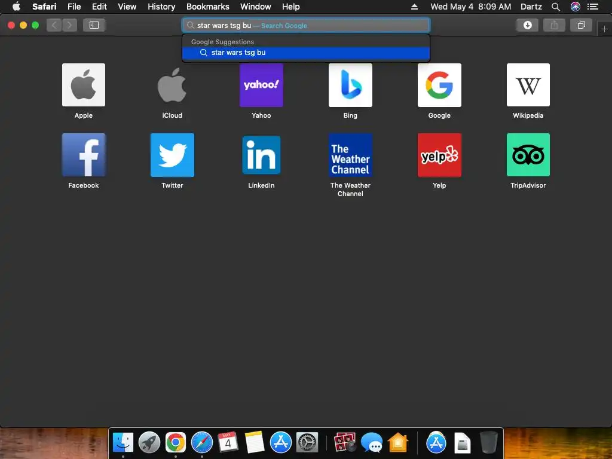This screenshot has width=612, height=459.
Task: Toggle the Safari sidebar button
Action: 94,25
